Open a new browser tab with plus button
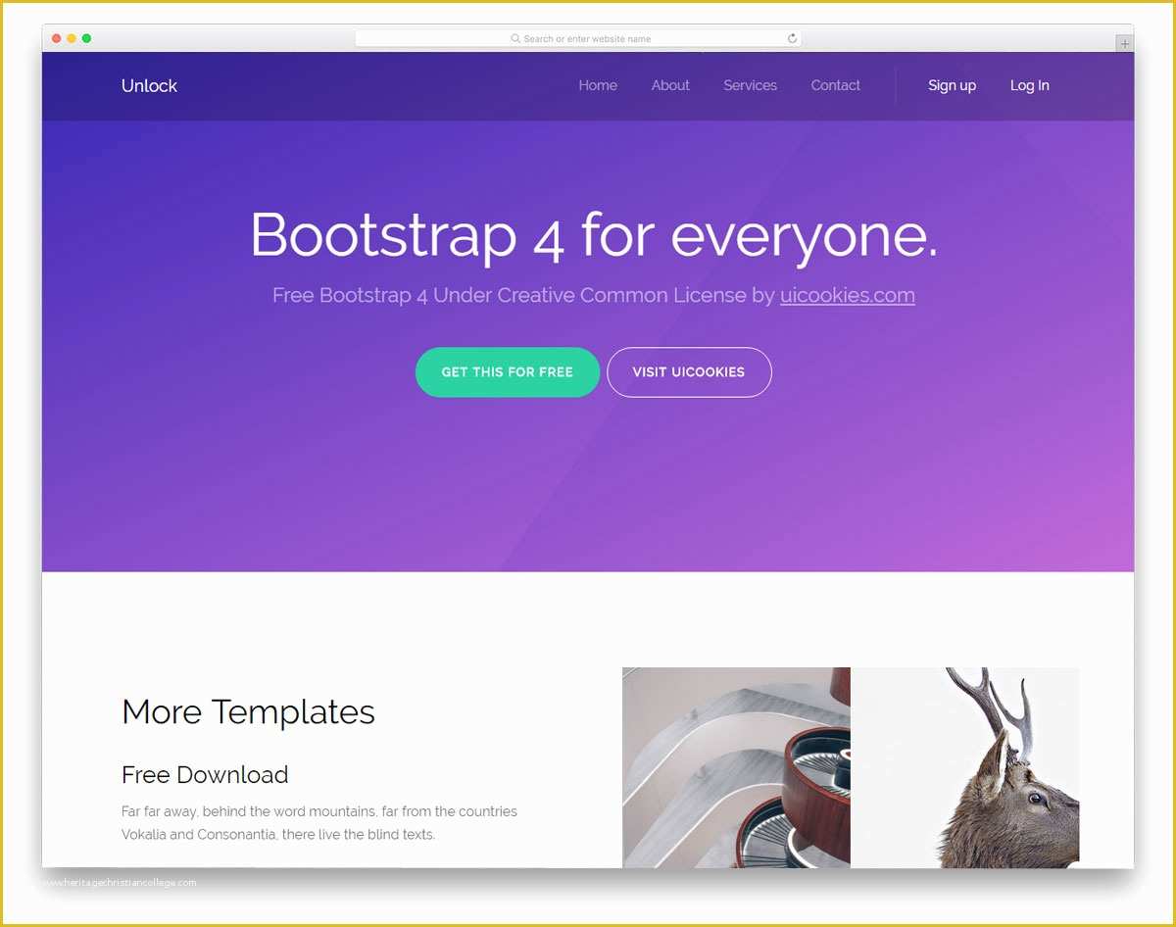This screenshot has width=1176, height=927. point(1124,43)
